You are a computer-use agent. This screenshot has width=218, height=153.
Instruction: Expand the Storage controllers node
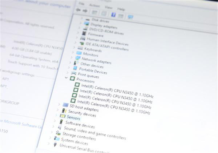coord(52,132)
